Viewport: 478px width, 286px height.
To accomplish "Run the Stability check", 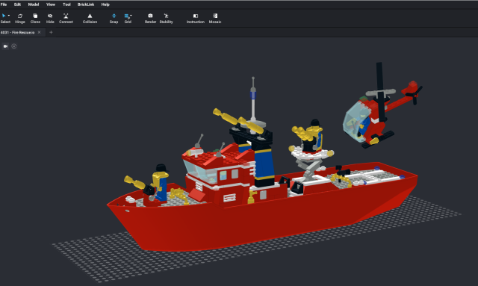I will [x=166, y=18].
